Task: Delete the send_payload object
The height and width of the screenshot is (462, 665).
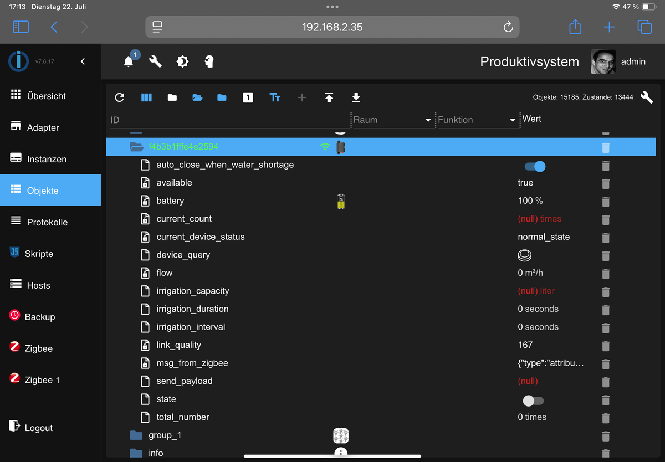Action: click(606, 382)
